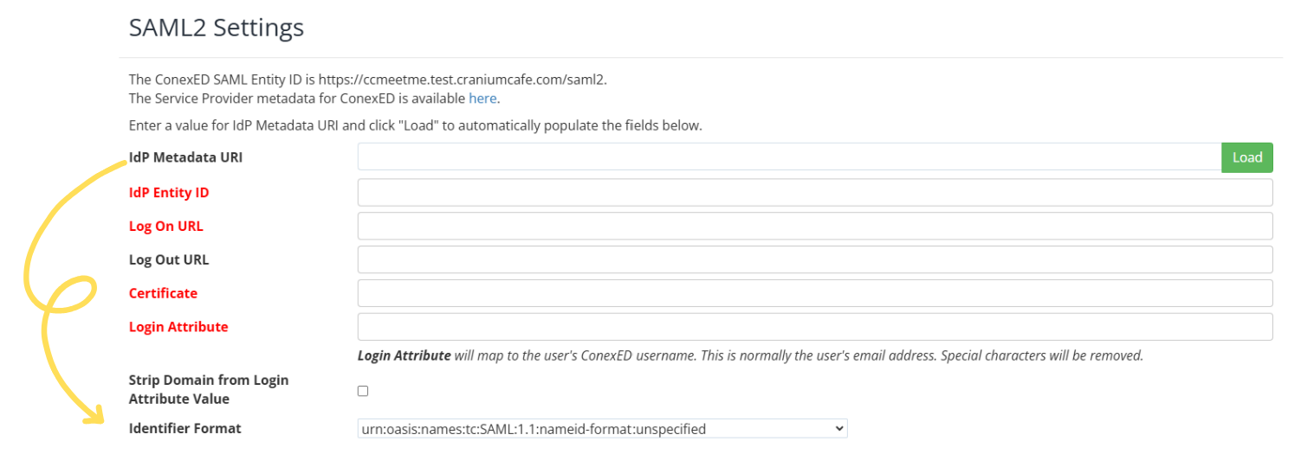Focus the Login Attribute input field
Screen dimensions: 1301x454
tap(814, 327)
